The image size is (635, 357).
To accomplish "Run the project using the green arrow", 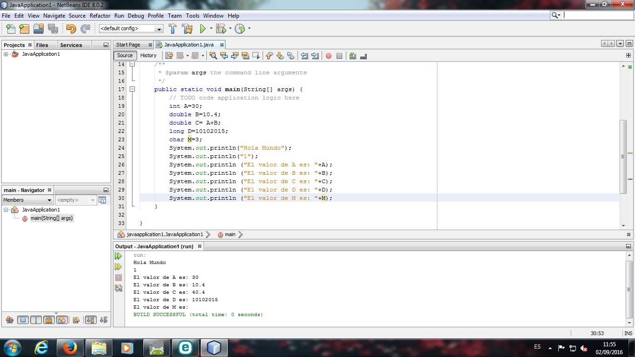I will (203, 28).
